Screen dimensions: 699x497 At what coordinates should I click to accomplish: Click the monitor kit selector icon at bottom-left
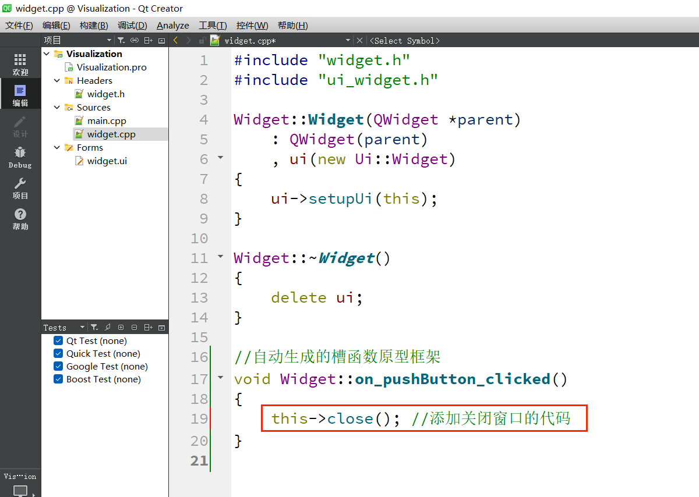[20, 491]
